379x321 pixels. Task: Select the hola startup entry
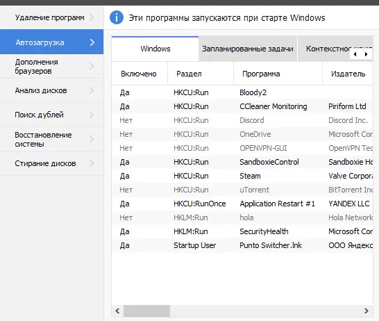coord(242,217)
